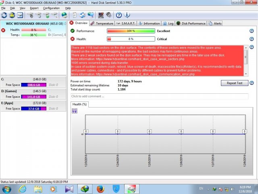Click the 'Click to add comment' field
The image size is (258, 194).
tap(157, 96)
